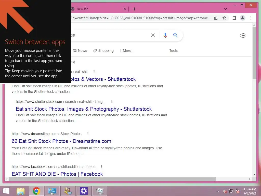Image resolution: width=261 pixels, height=196 pixels.
Task: Start voice search with microphone icon
Action: tap(165, 35)
